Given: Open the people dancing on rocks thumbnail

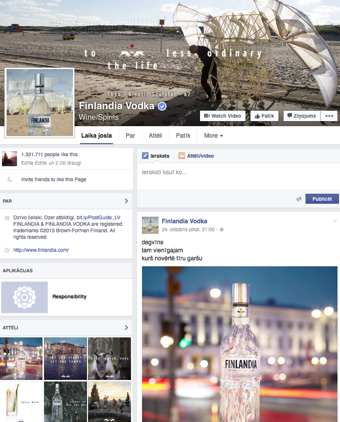Looking at the screenshot, I should click(109, 402).
